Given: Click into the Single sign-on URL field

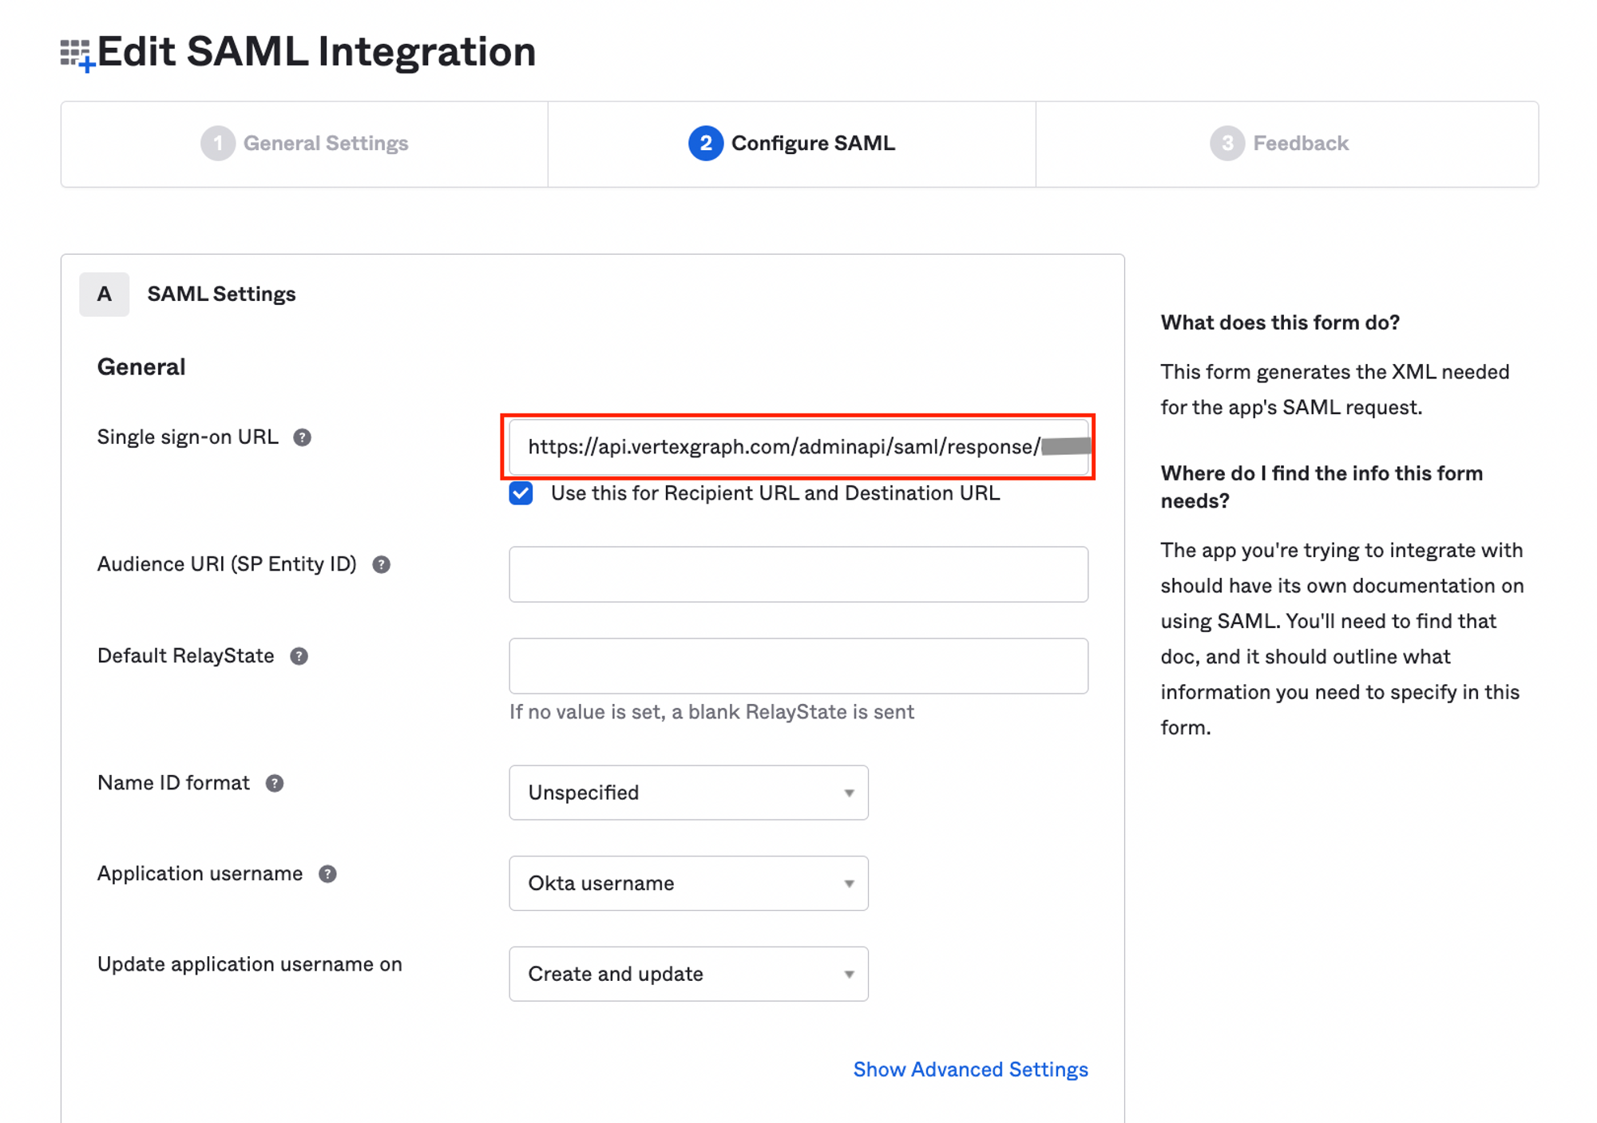Looking at the screenshot, I should click(x=798, y=447).
